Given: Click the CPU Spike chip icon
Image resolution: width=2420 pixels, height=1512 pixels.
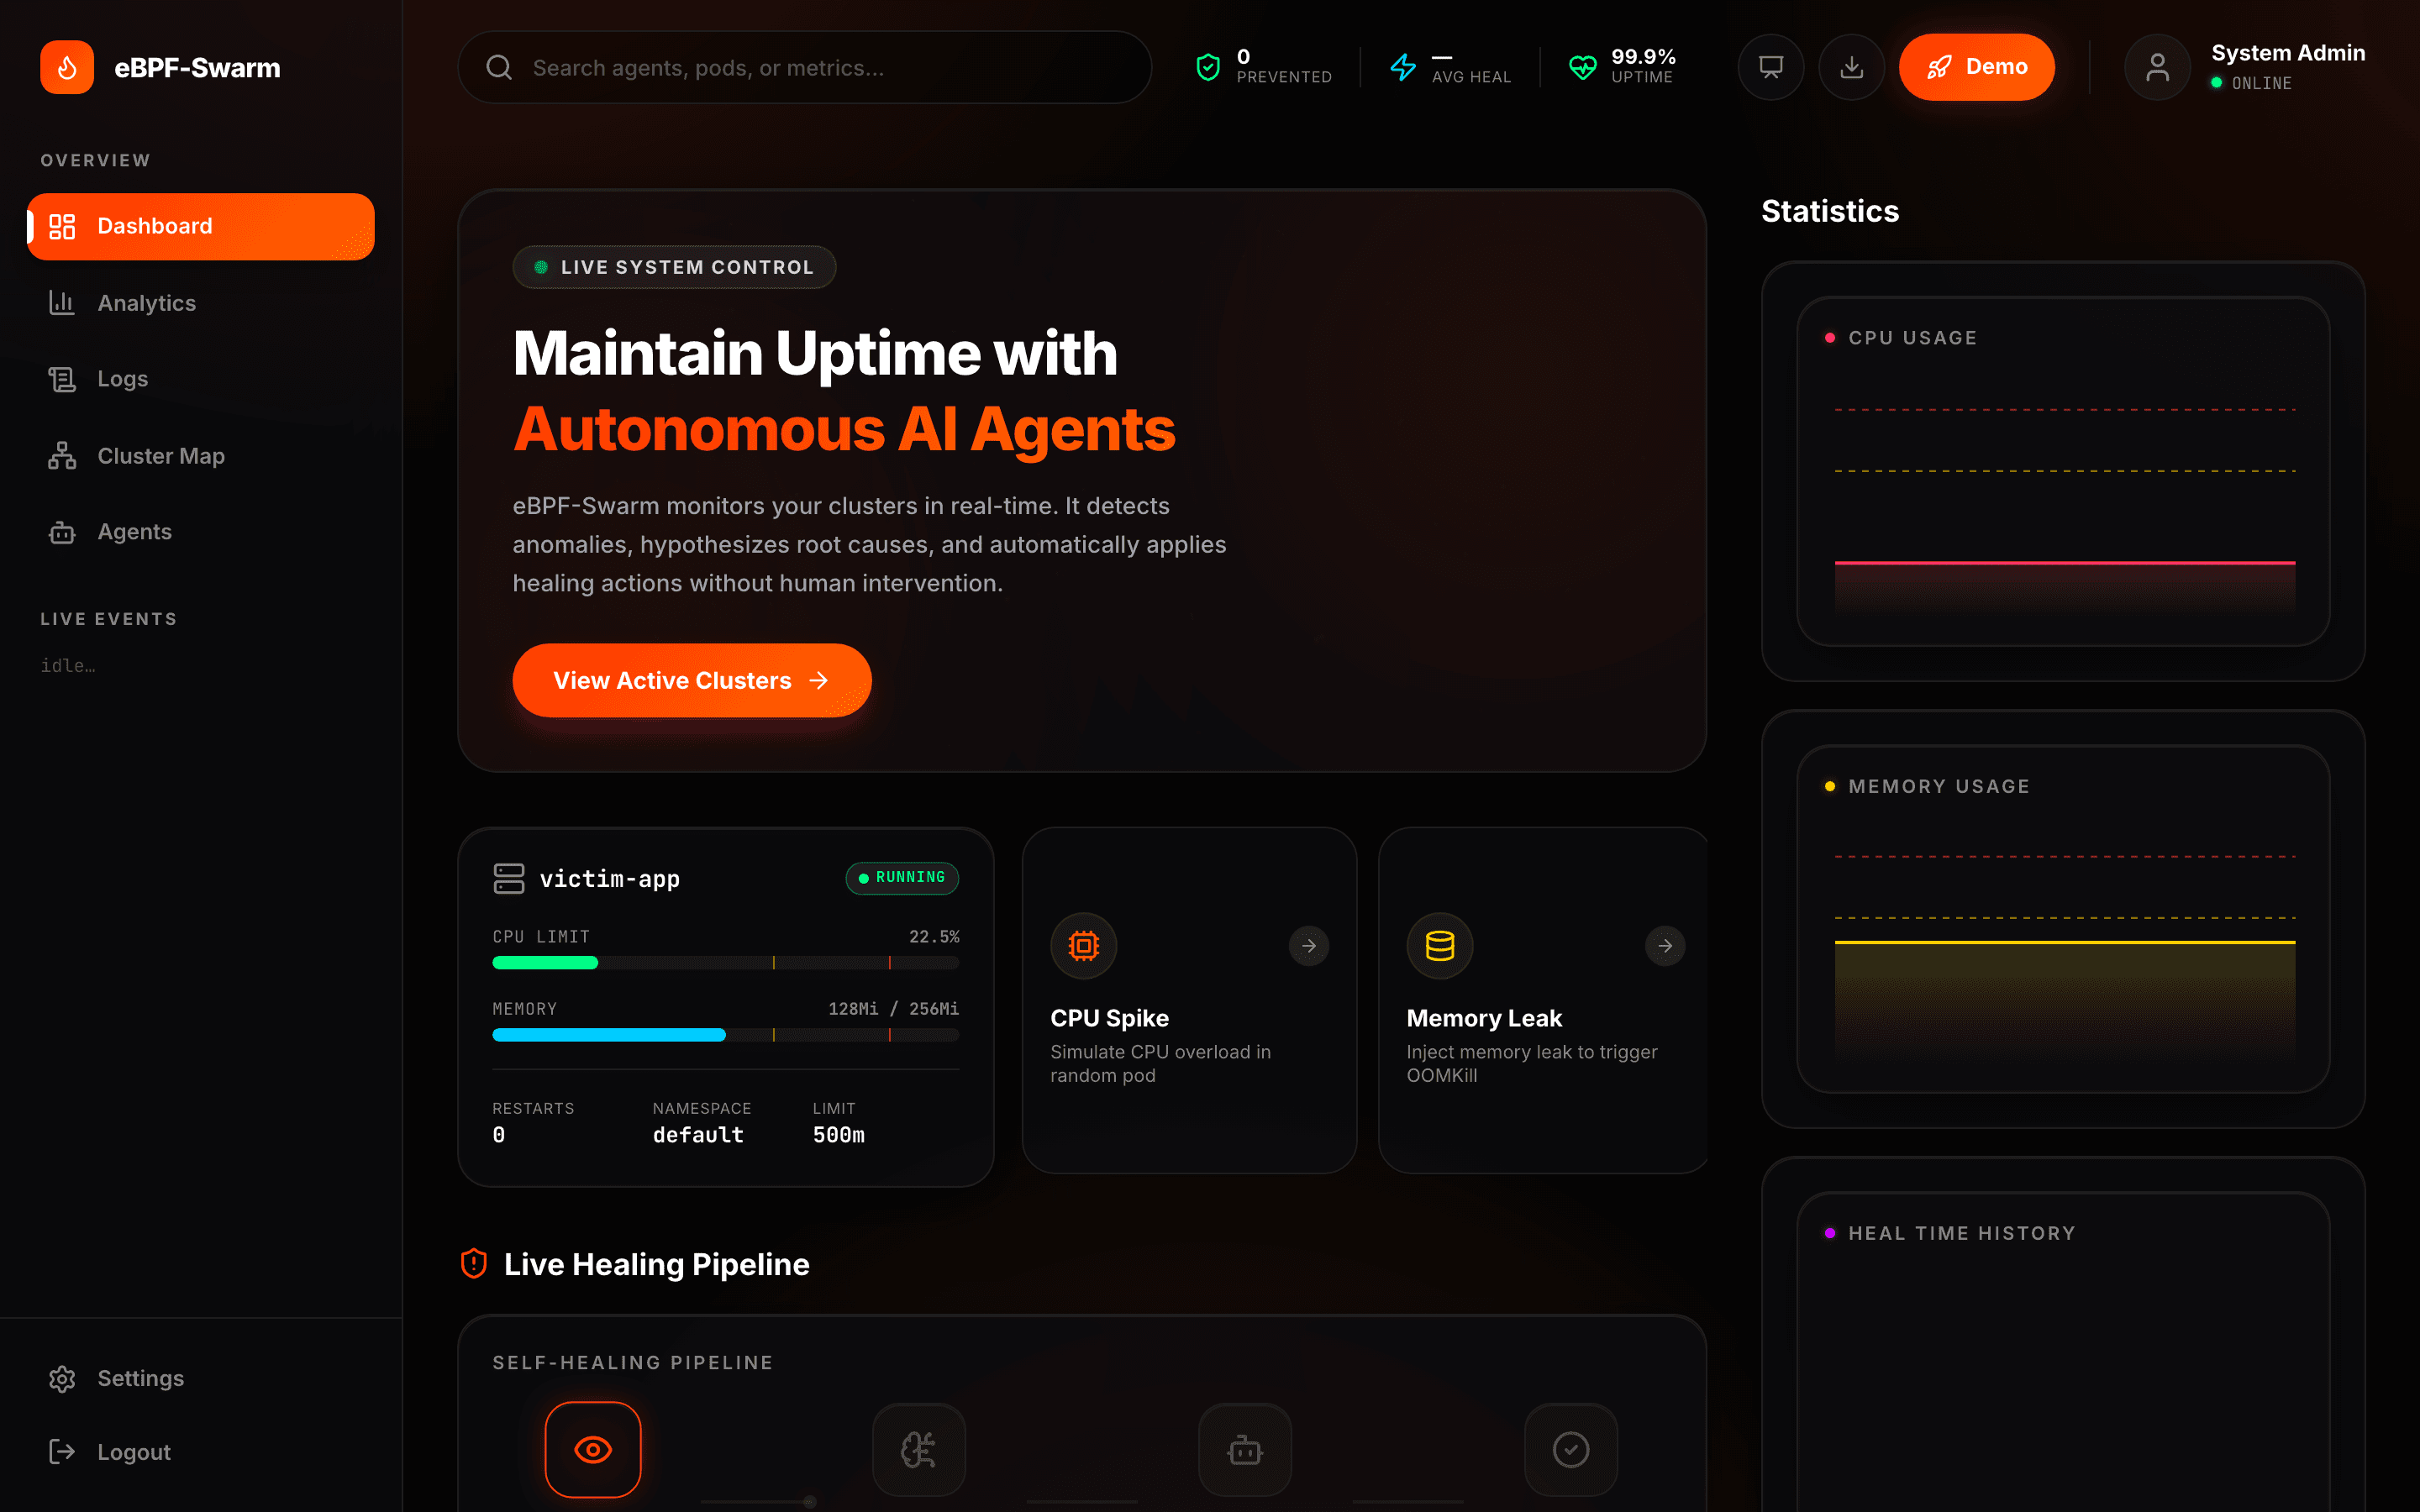Looking at the screenshot, I should [x=1083, y=946].
